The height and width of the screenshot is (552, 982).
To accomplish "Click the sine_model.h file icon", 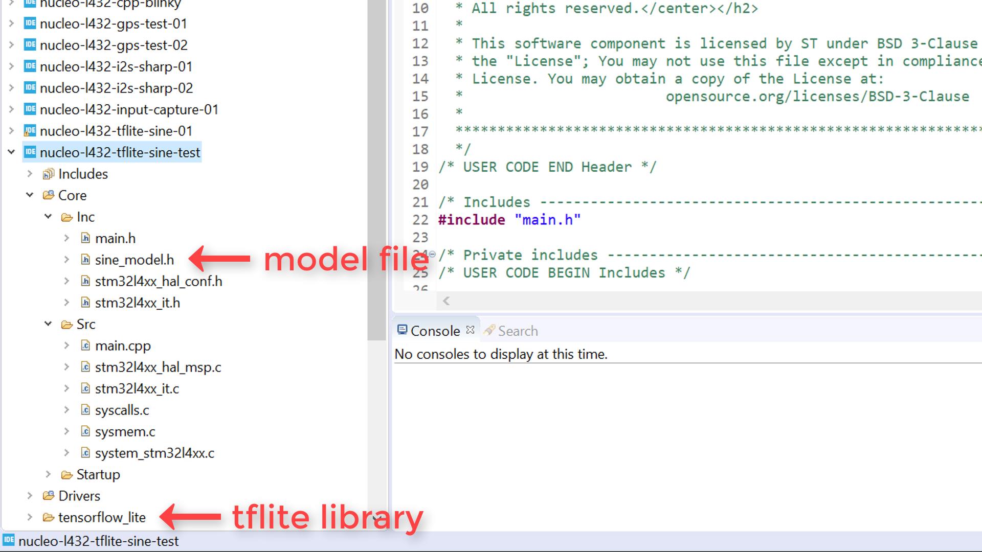I will coord(85,259).
